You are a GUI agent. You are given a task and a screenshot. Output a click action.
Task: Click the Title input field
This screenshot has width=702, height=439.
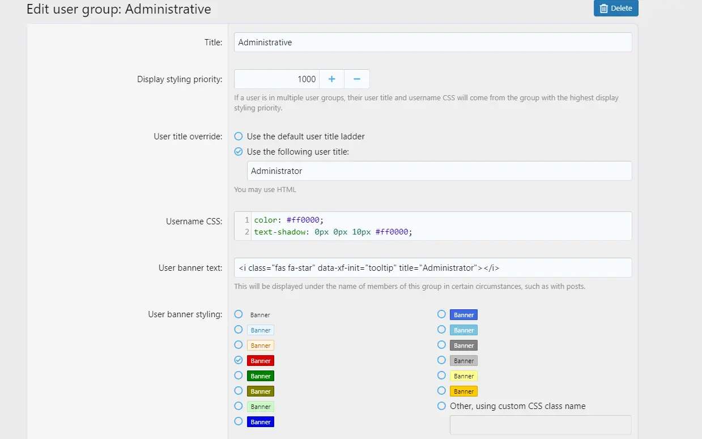(433, 42)
